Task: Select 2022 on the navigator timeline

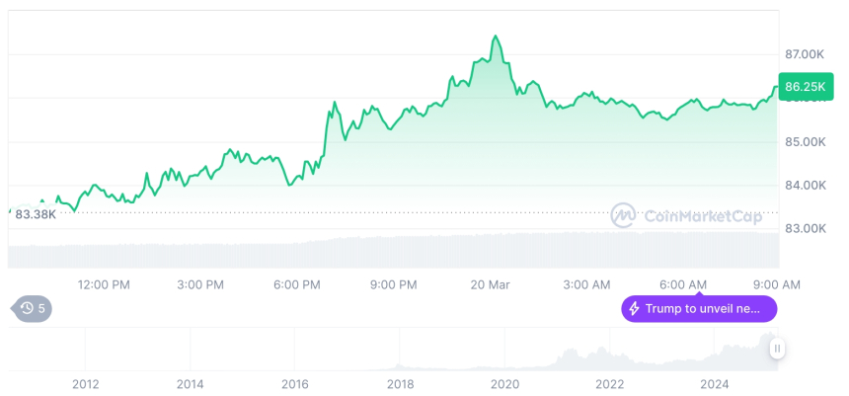Action: pos(610,384)
